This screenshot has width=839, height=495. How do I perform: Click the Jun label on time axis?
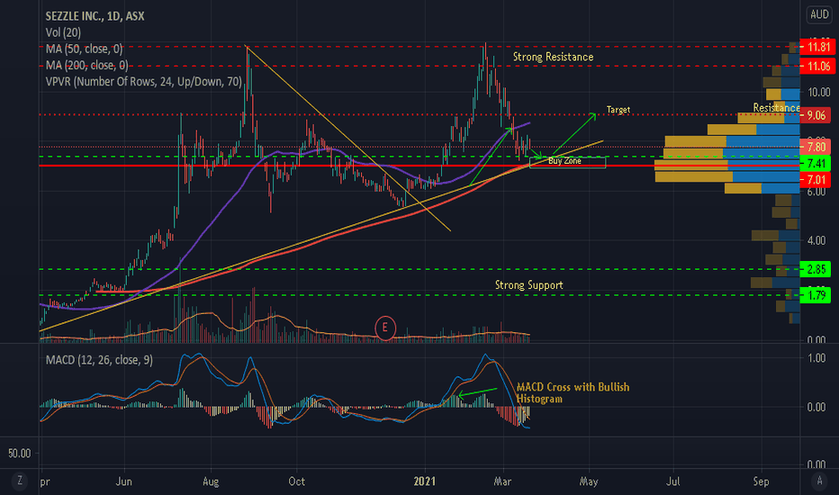123,481
